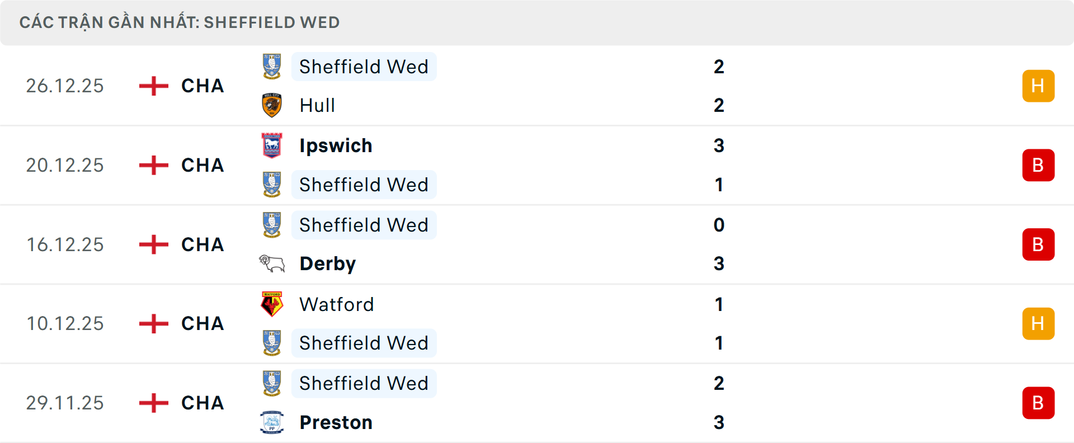
Task: Open the CÁC TRẬN GẦN NHẤT header section
Action: [x=179, y=22]
